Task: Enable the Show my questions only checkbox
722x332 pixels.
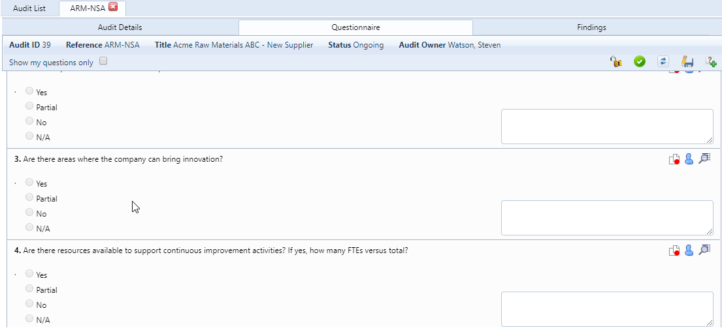Action: point(103,61)
